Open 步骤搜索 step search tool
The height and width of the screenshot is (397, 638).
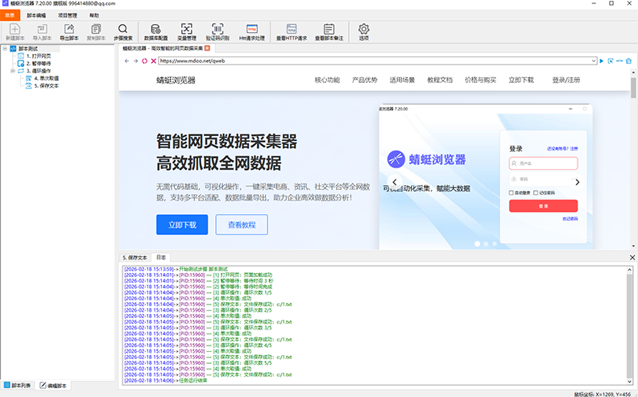click(122, 32)
